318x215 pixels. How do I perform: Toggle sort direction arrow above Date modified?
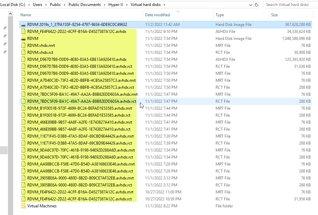click(178, 12)
